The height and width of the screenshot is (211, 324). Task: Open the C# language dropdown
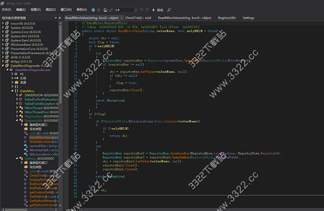136,10
